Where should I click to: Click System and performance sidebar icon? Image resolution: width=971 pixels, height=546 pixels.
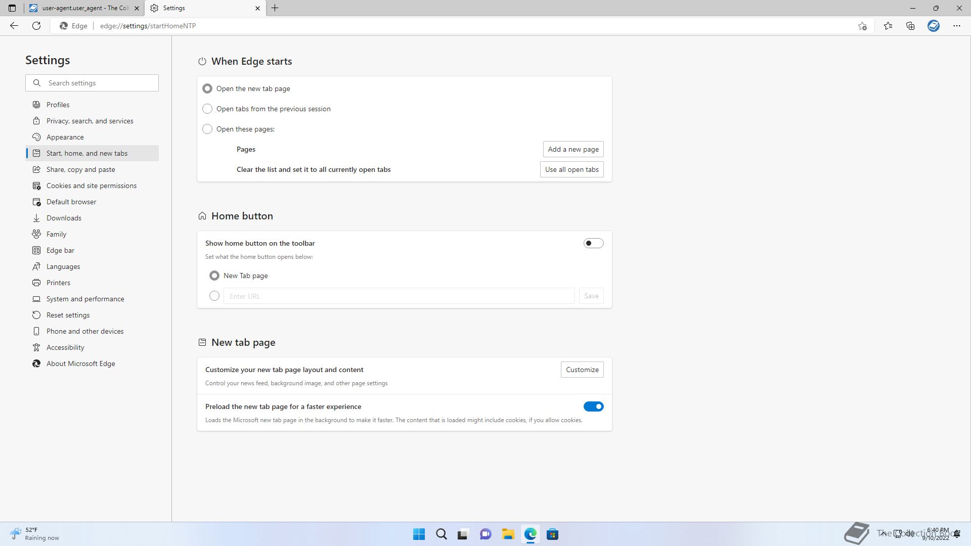(36, 299)
